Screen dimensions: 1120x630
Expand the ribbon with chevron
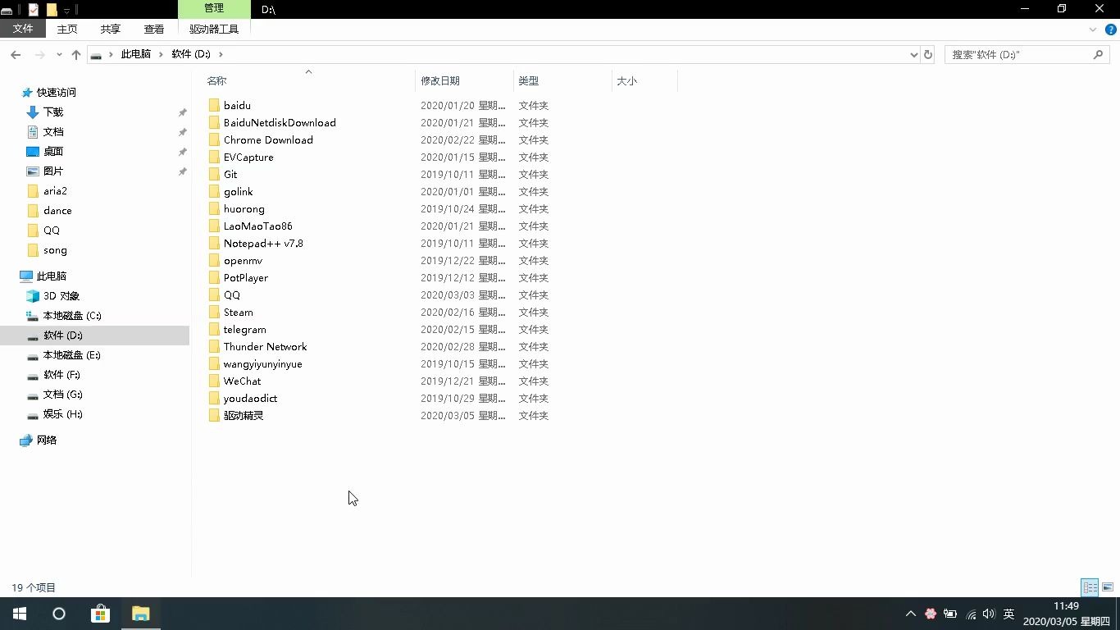[x=1092, y=30]
